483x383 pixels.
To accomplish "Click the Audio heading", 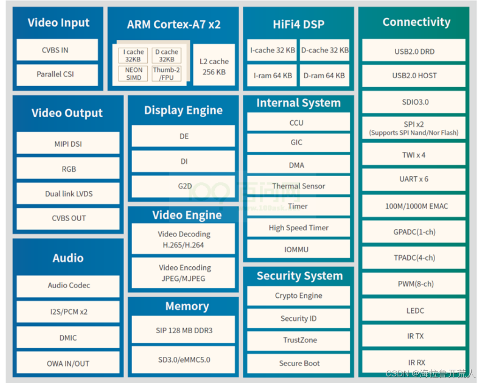I will click(x=68, y=258).
